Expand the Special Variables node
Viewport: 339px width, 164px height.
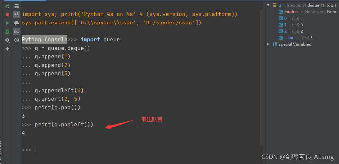click(x=268, y=44)
